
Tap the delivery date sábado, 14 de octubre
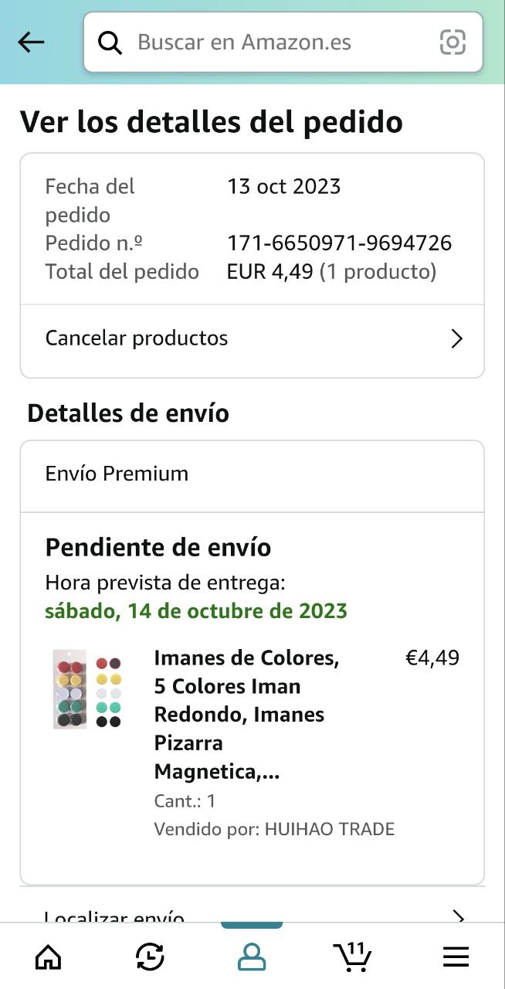pos(196,611)
